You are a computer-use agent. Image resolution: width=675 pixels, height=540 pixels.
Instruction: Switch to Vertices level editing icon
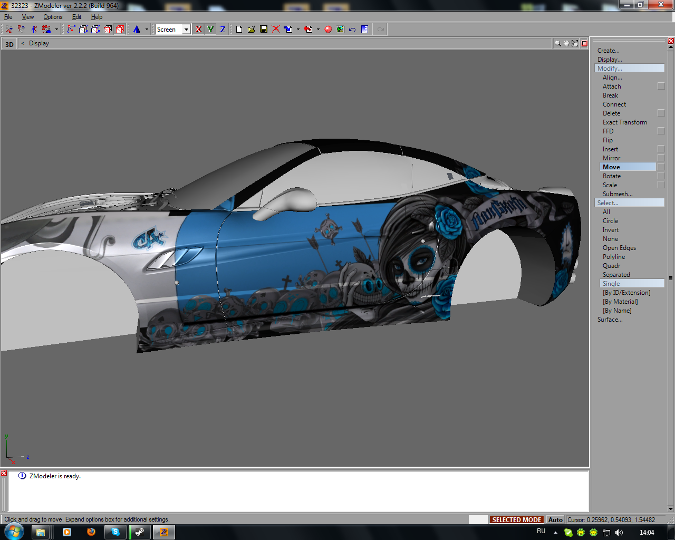coord(71,30)
